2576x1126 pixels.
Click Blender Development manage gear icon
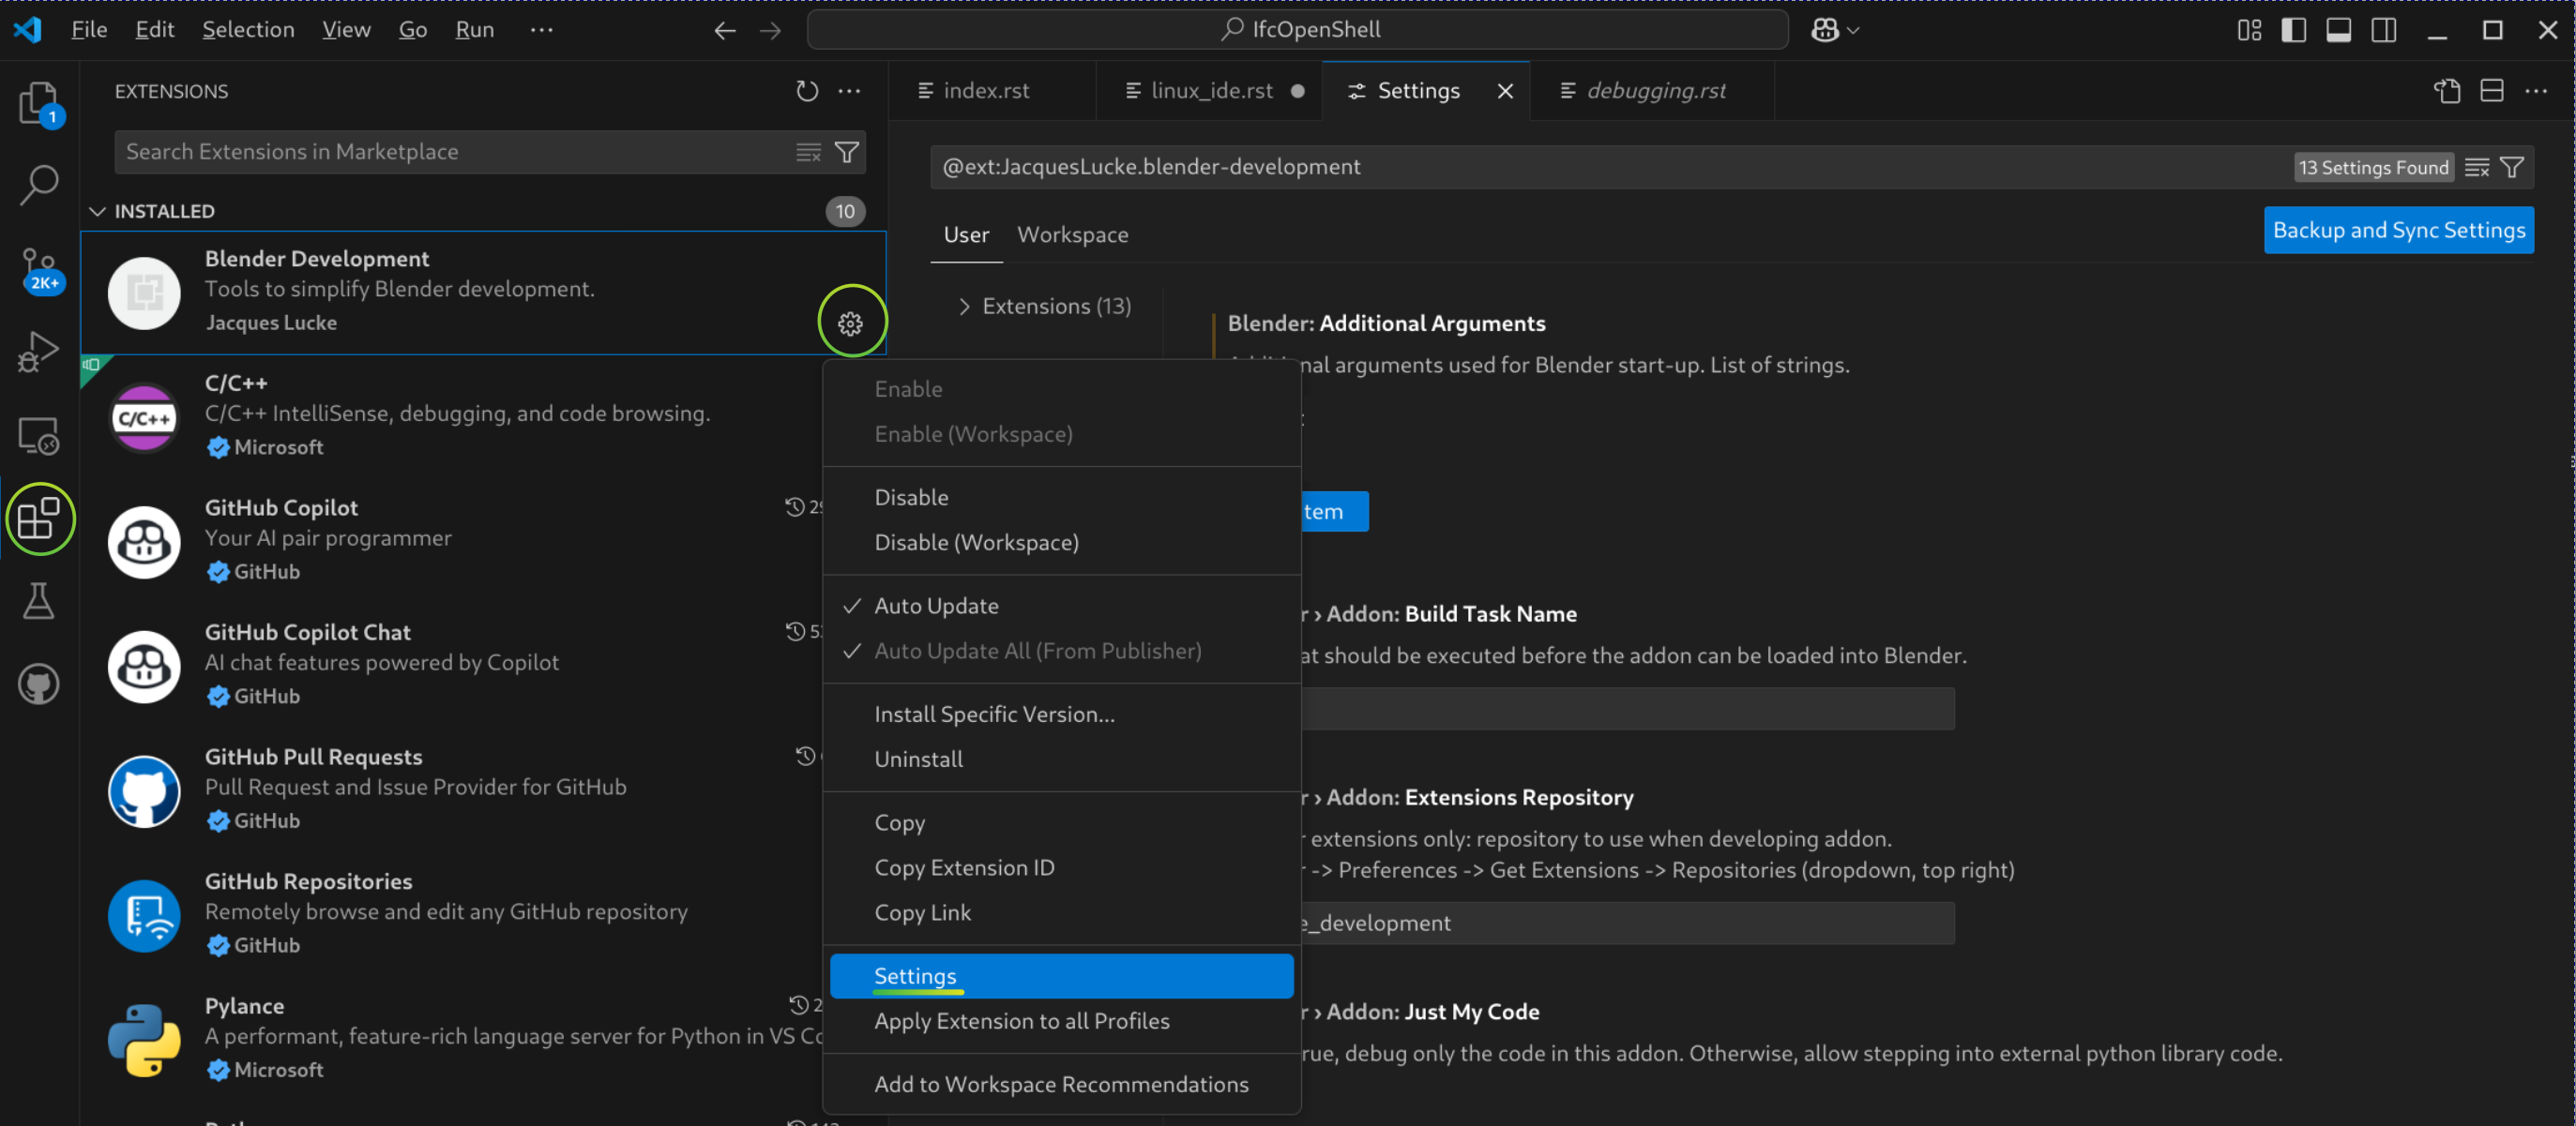click(x=851, y=323)
